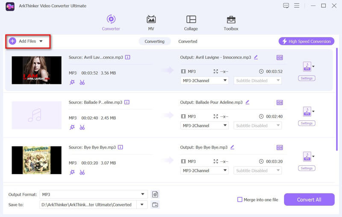Open the Save to folder browse icon

(155, 205)
